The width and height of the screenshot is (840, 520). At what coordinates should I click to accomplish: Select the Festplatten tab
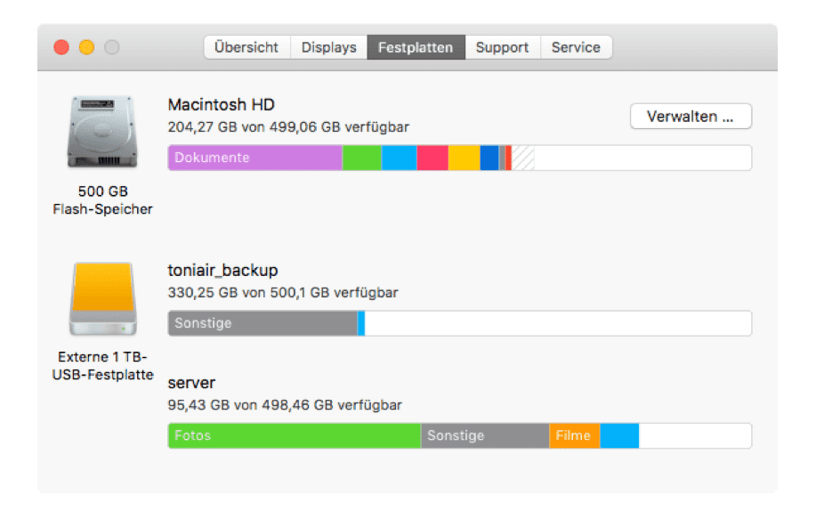click(x=416, y=47)
